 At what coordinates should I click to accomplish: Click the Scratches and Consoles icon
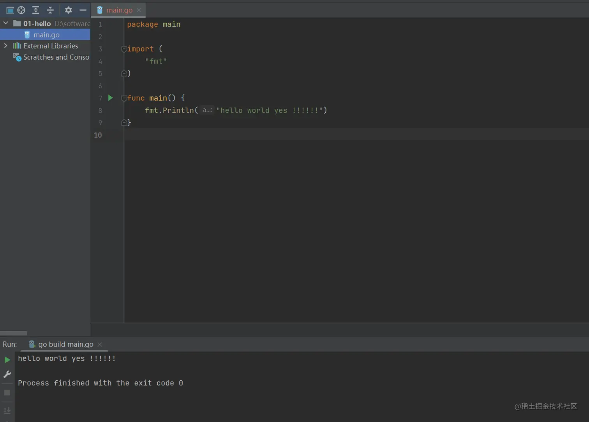tap(17, 57)
